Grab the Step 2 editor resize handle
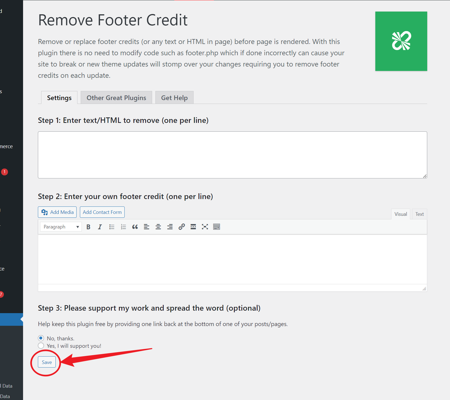 click(x=424, y=289)
